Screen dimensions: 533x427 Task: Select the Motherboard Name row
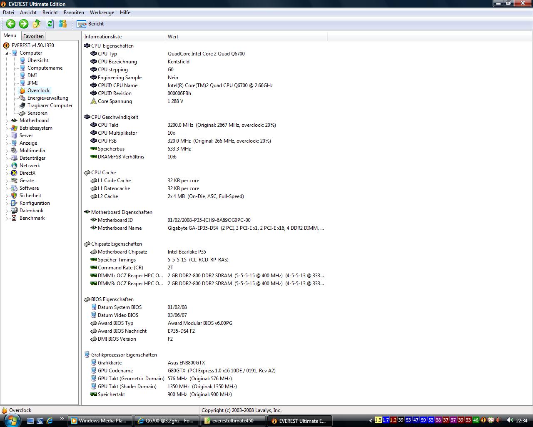pyautogui.click(x=205, y=228)
